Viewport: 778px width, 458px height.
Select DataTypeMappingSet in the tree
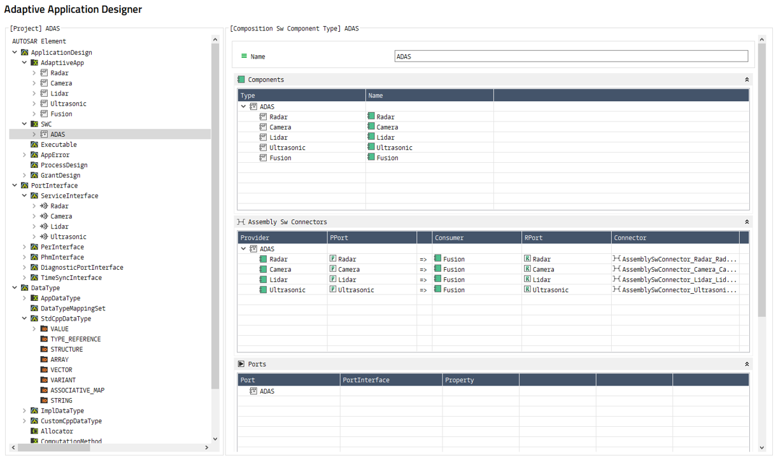click(x=73, y=309)
